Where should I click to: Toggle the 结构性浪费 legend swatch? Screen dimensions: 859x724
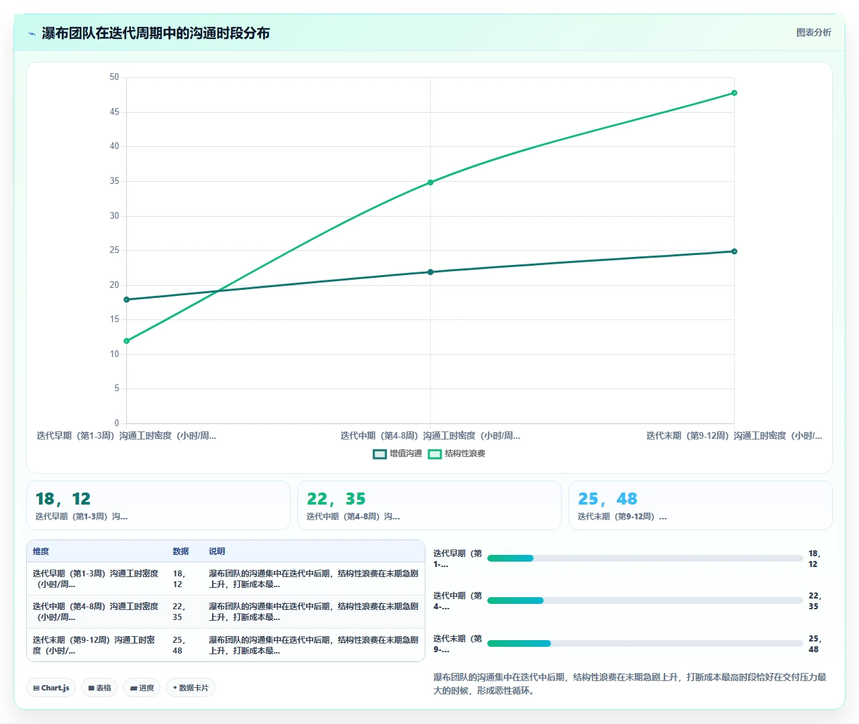(435, 454)
